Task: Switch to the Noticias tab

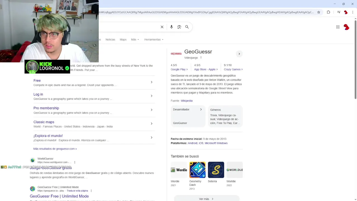Action: (x=110, y=39)
